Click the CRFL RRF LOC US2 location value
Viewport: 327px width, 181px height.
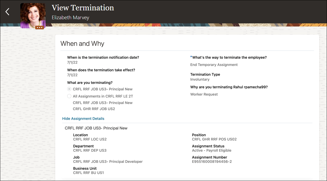pyautogui.click(x=90, y=139)
